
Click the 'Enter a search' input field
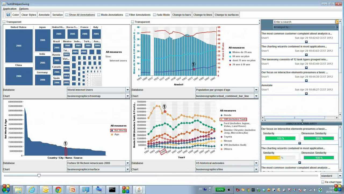[x=304, y=22]
